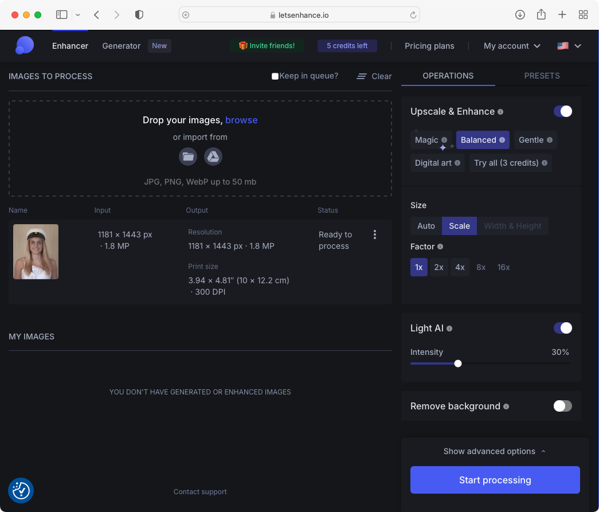Click the Let's Enhance logo icon
This screenshot has width=599, height=512.
pos(24,46)
